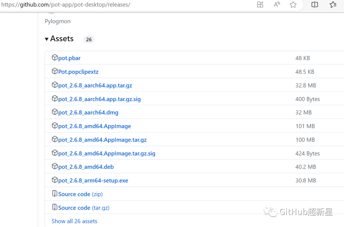
Task: Click the 100 MB size value
Action: tap(305, 140)
